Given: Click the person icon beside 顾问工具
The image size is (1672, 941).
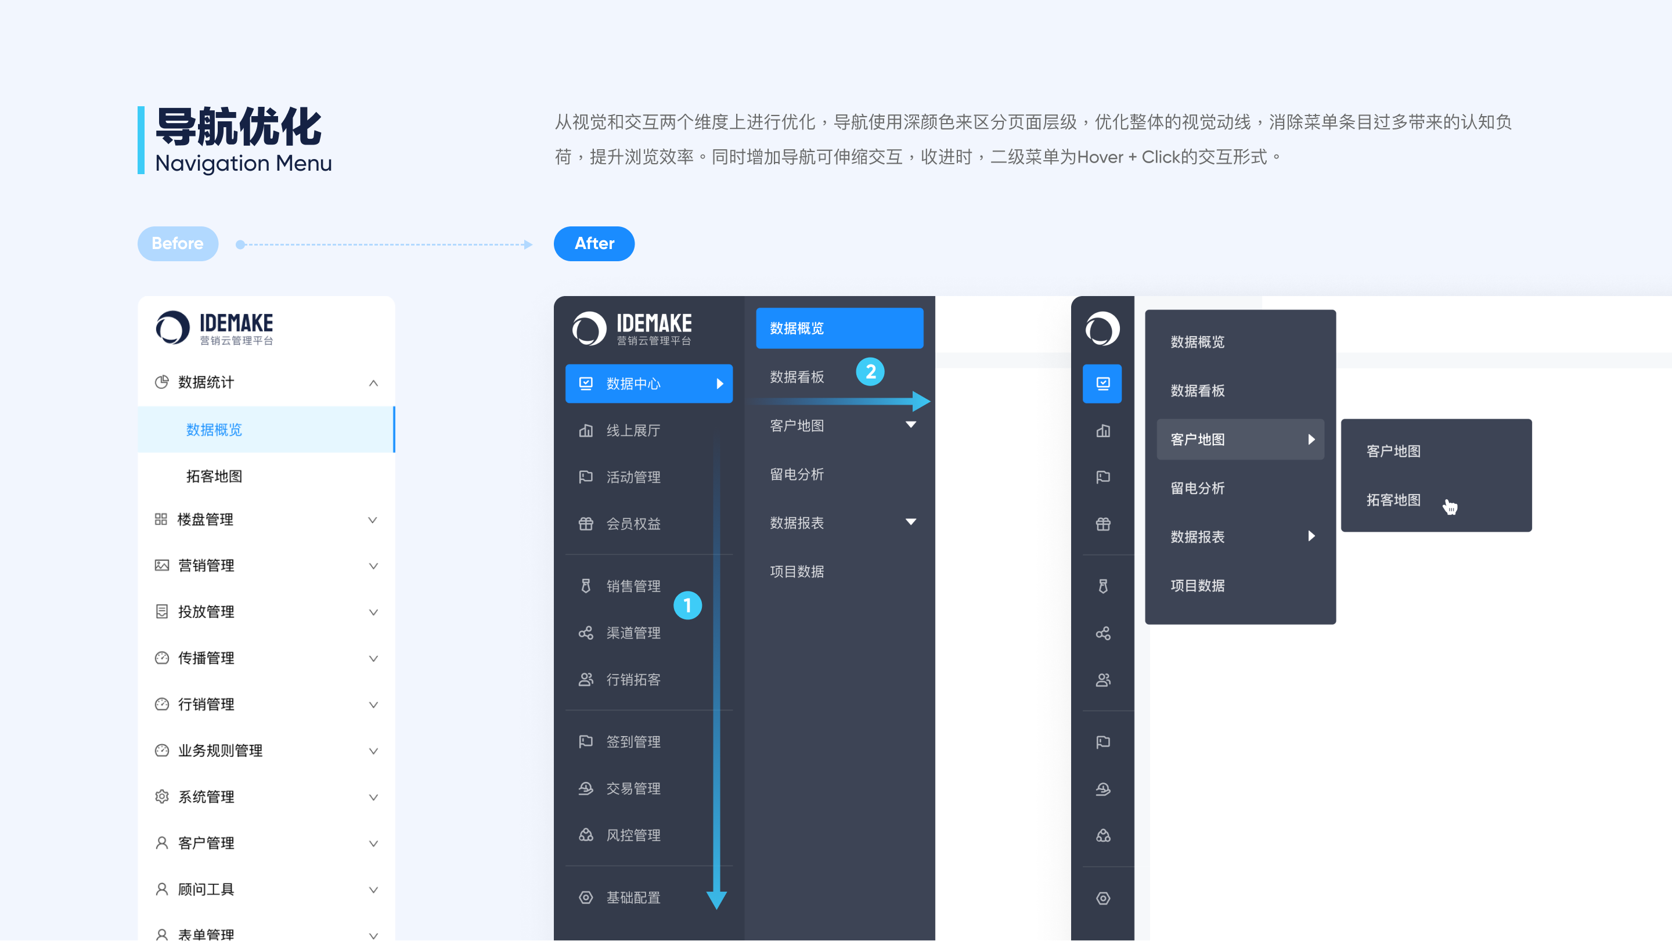Looking at the screenshot, I should pyautogui.click(x=161, y=889).
